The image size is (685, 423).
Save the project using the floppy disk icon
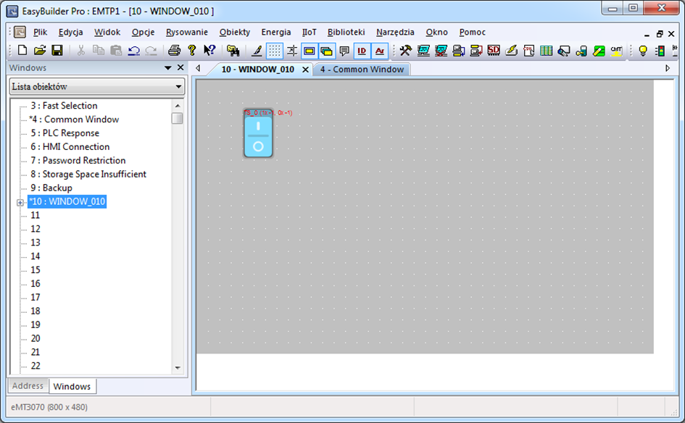(x=57, y=51)
